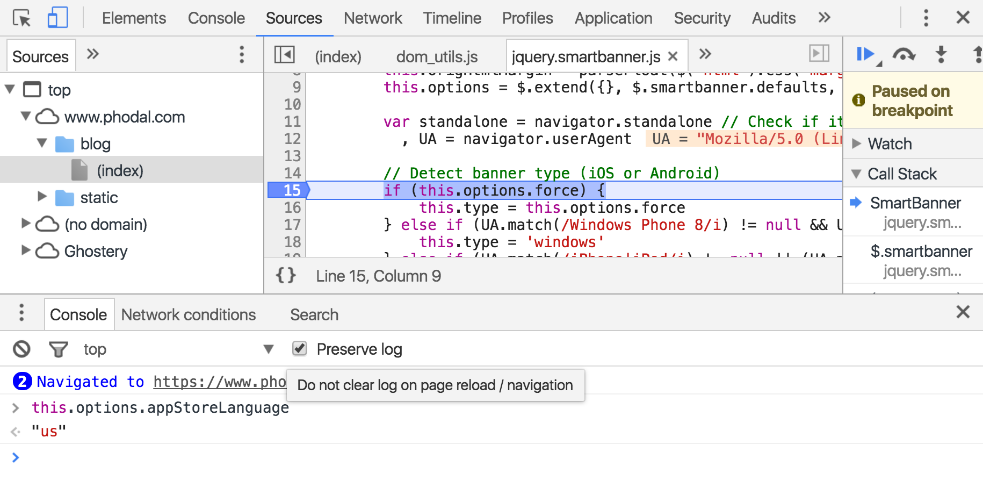This screenshot has width=983, height=488.
Task: Clear the console log
Action: [21, 349]
